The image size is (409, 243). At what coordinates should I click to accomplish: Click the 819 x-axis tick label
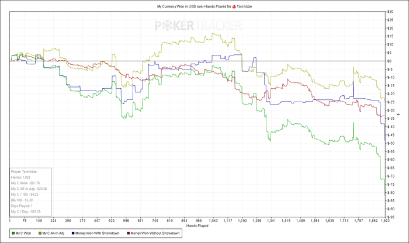pos(169,221)
